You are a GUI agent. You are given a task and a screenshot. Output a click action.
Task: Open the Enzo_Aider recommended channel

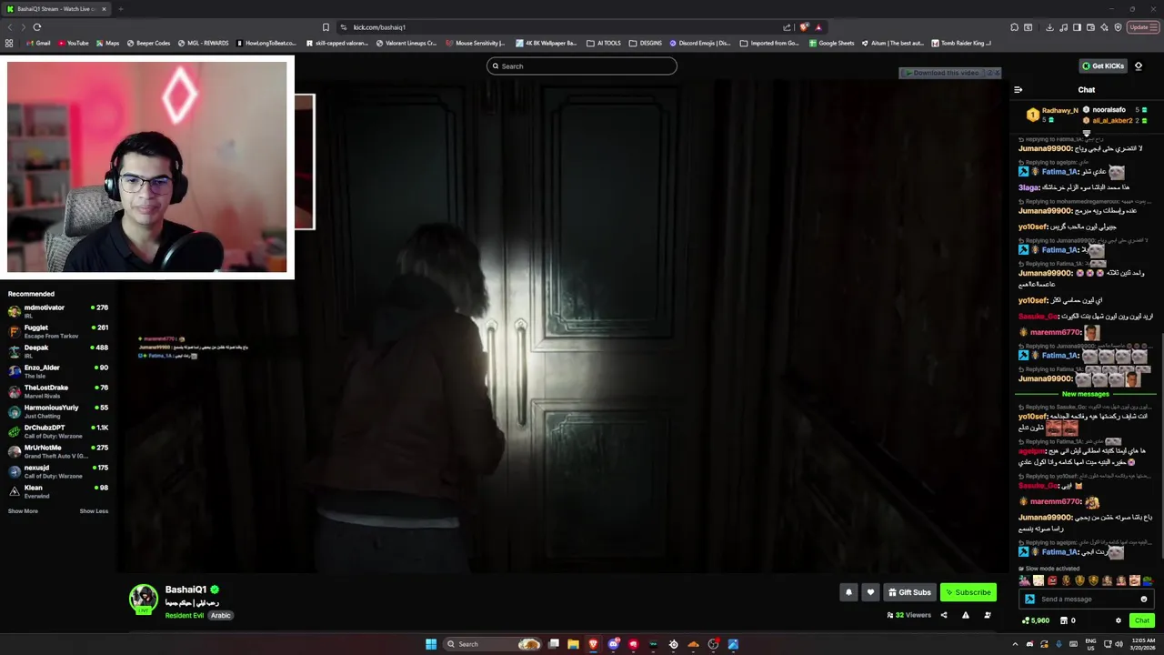tap(58, 371)
